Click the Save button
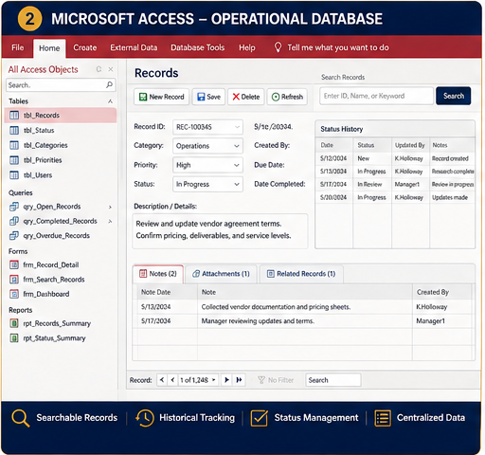 pyautogui.click(x=208, y=97)
